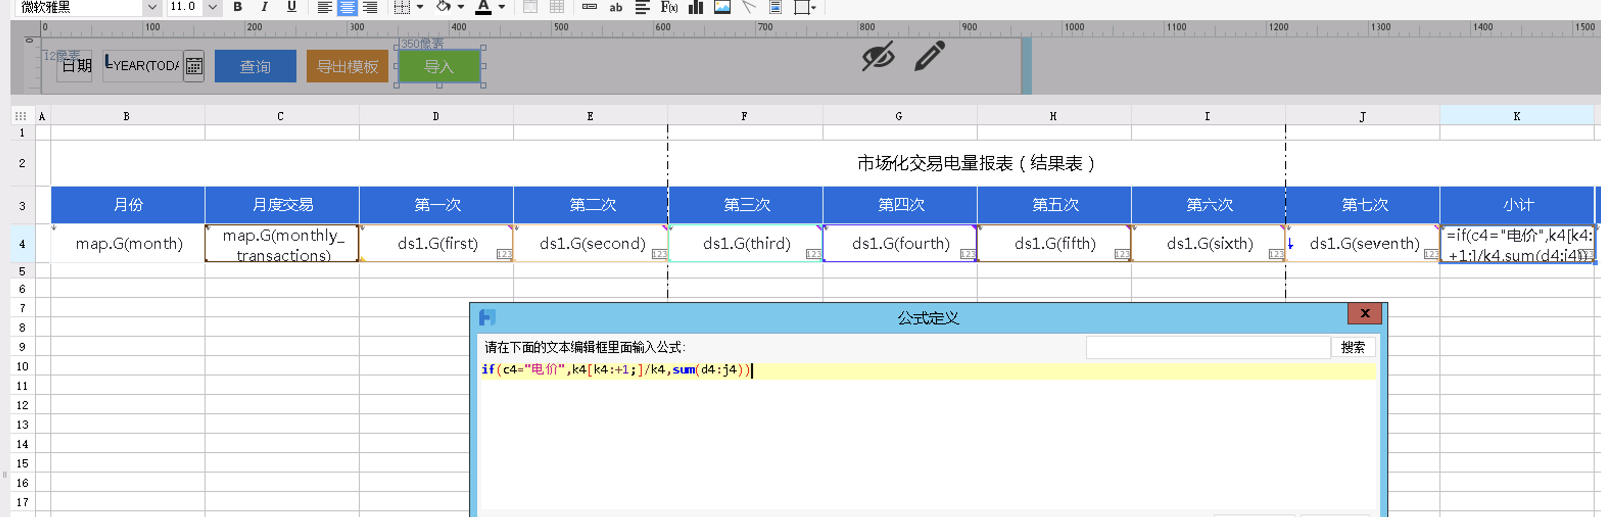Select the 日期 label widget
This screenshot has height=517, width=1601.
[x=76, y=66]
